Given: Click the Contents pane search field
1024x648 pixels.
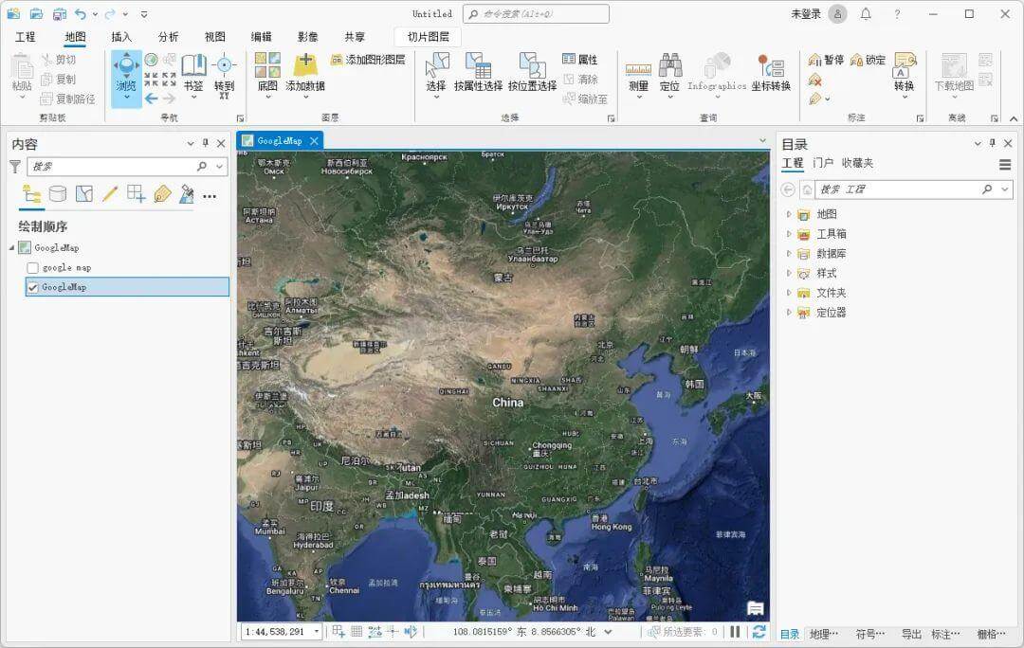Looking at the screenshot, I should click(112, 167).
